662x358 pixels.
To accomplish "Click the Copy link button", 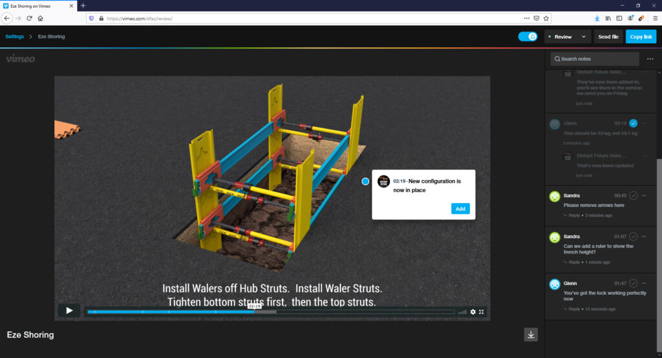I will click(641, 37).
